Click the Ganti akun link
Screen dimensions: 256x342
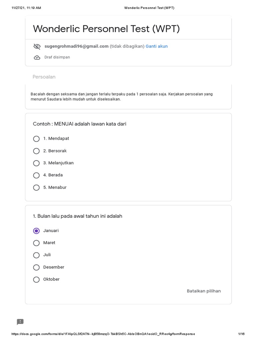(x=156, y=46)
